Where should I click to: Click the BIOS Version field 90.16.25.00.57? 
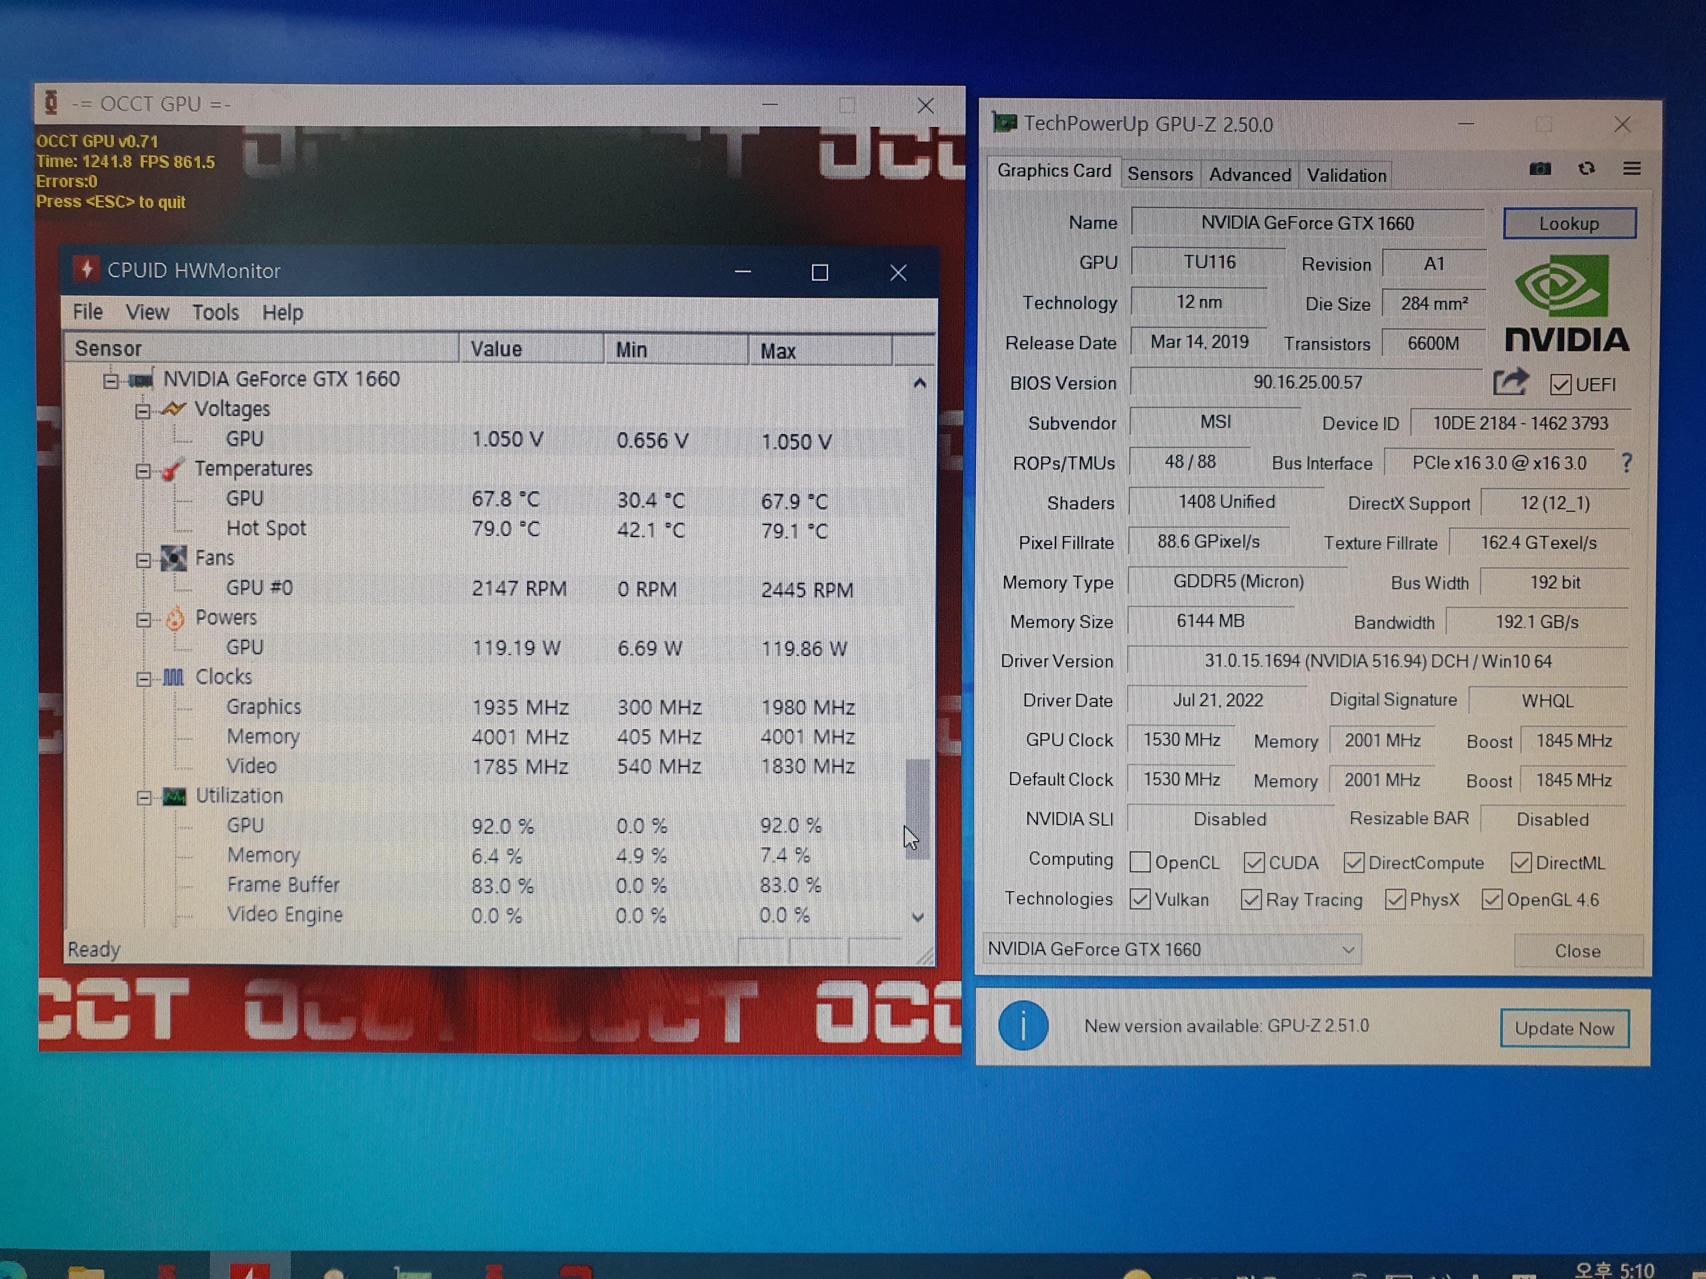coord(1307,382)
